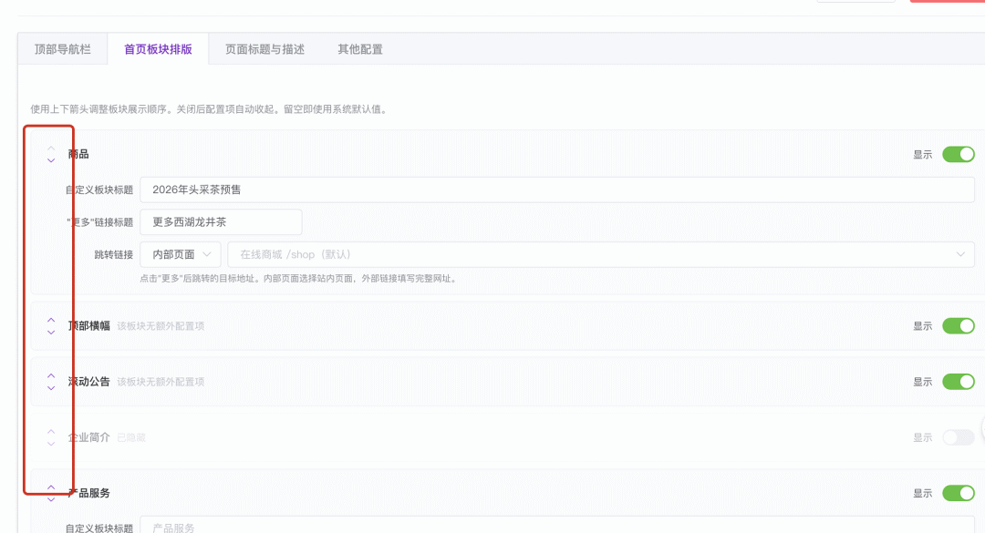Switch to the 顶部导航栏 tab
Viewport: 985px width, 533px height.
(63, 49)
